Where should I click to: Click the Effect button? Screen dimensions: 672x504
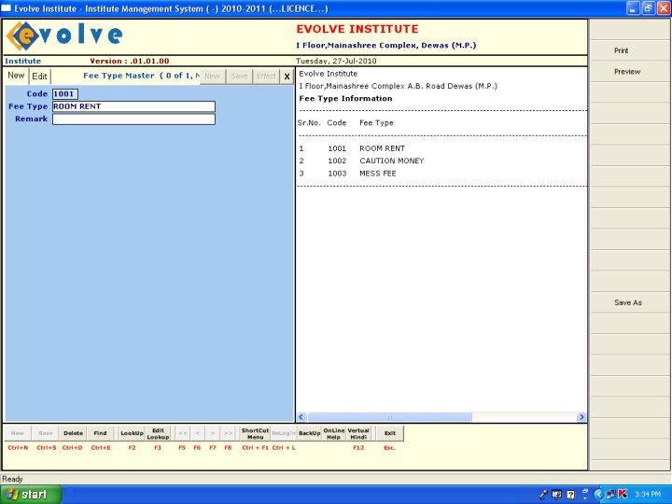point(266,77)
